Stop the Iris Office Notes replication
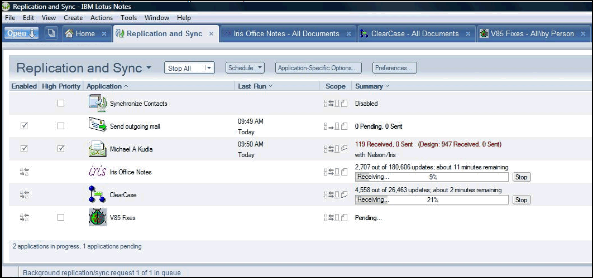 pos(522,177)
